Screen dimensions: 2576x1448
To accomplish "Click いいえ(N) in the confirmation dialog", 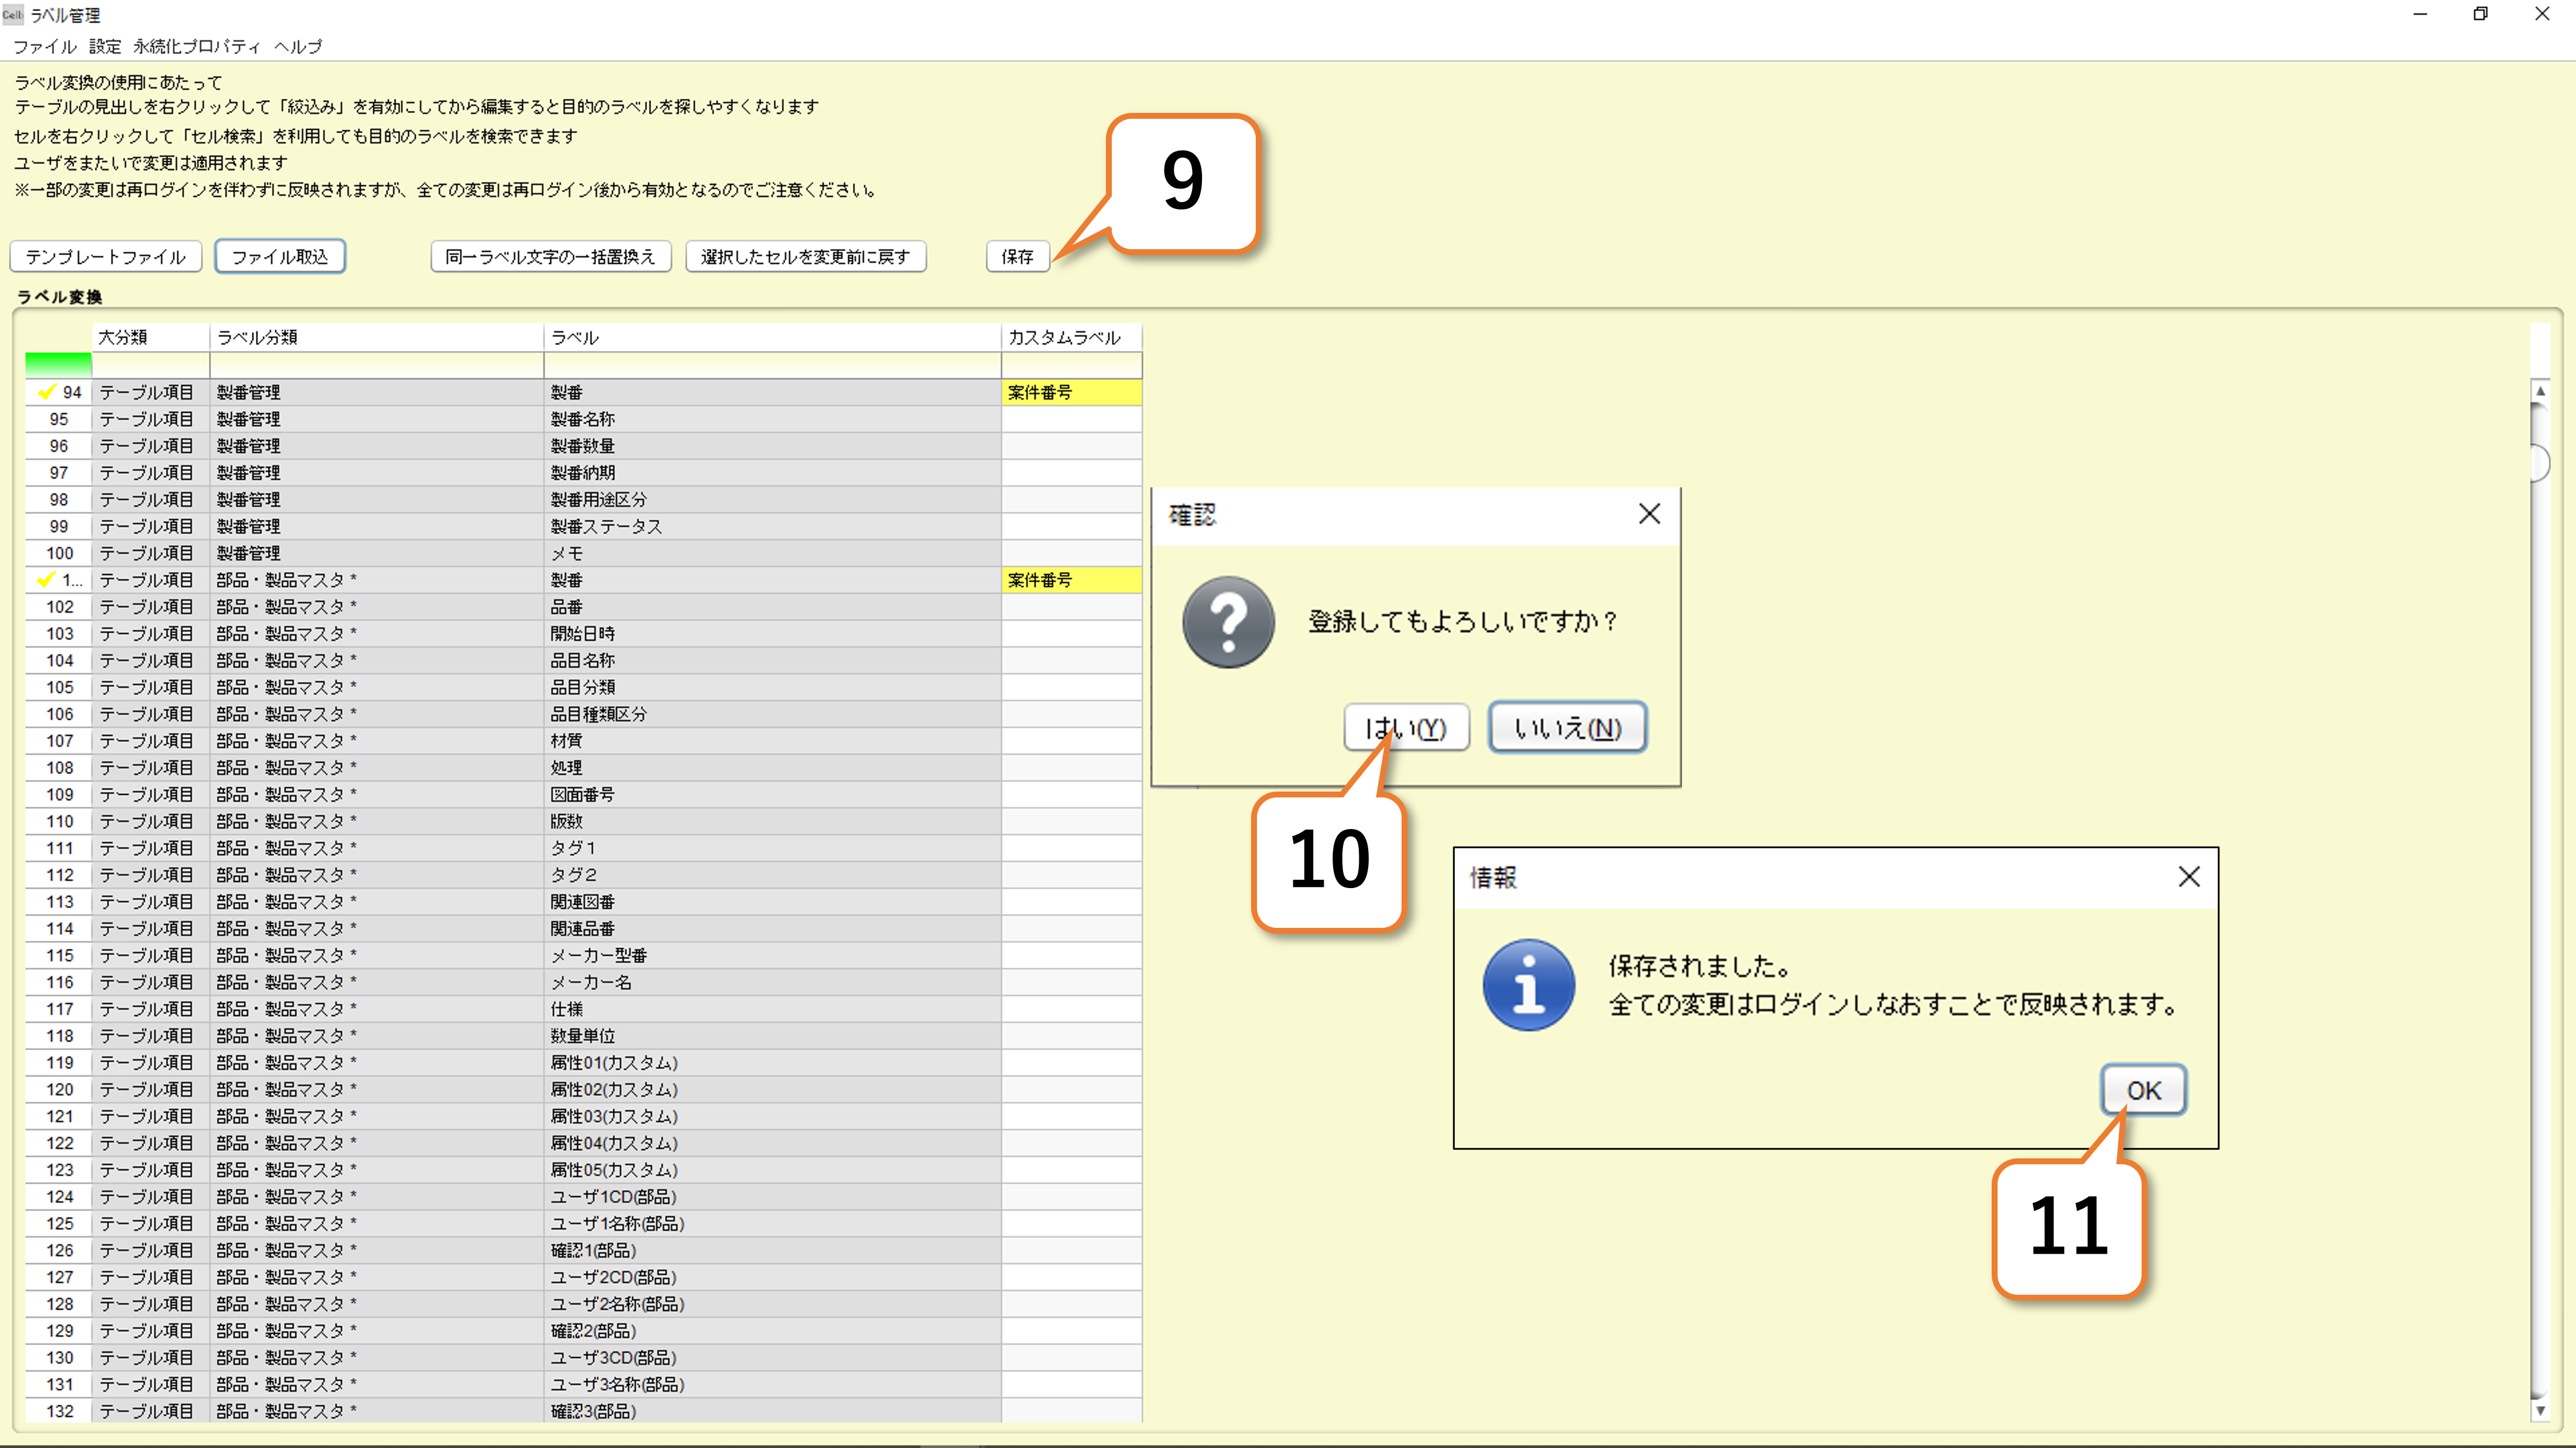I will pos(1567,727).
